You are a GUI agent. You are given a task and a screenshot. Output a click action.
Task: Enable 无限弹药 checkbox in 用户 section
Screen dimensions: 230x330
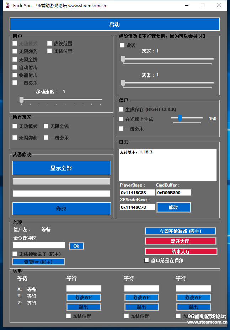pyautogui.click(x=15, y=51)
